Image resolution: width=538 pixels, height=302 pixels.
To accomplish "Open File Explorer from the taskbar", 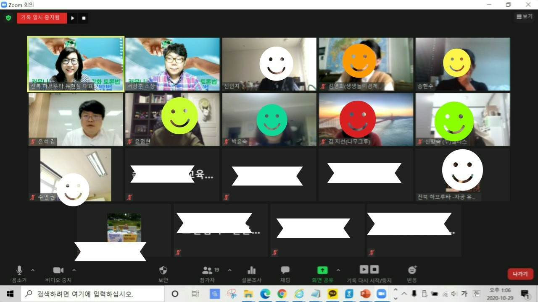I will [248, 294].
